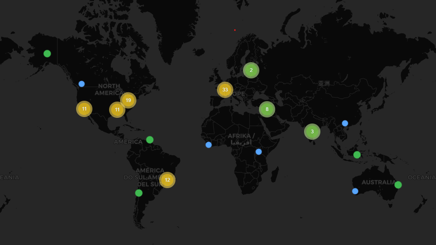Image resolution: width=436 pixels, height=245 pixels.
Task: Click the 11 cluster in the central United States
Action: [x=117, y=109]
